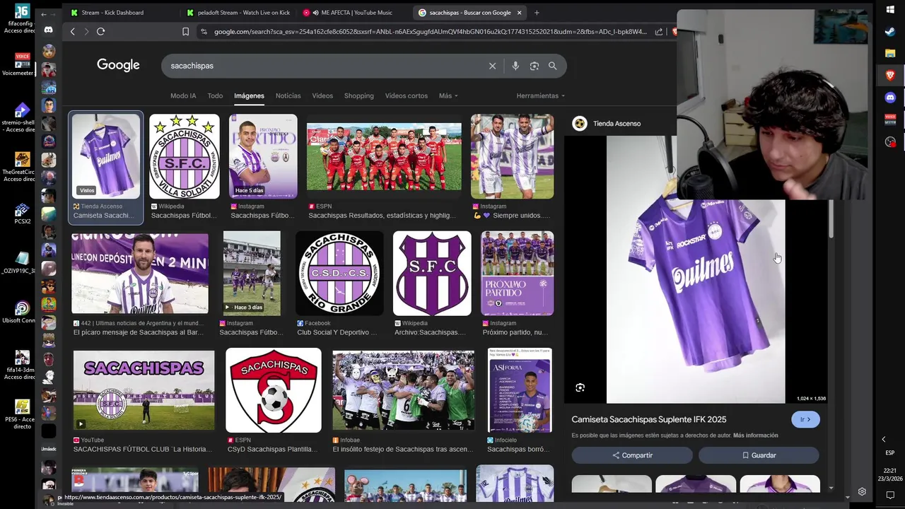Screen dimensions: 905x509
Task: Open YouTube SACACHISPAS video thumbnail
Action: [144, 390]
